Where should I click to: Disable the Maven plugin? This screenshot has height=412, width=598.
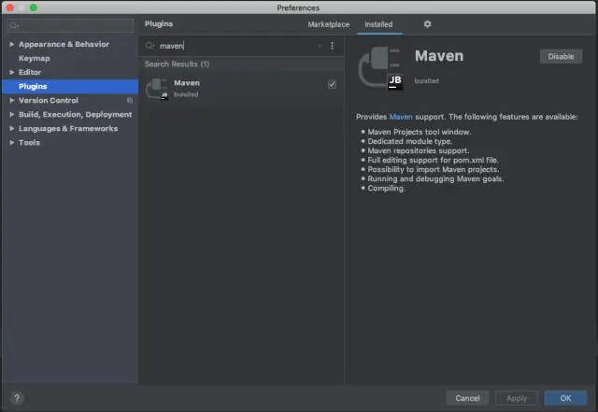(561, 56)
